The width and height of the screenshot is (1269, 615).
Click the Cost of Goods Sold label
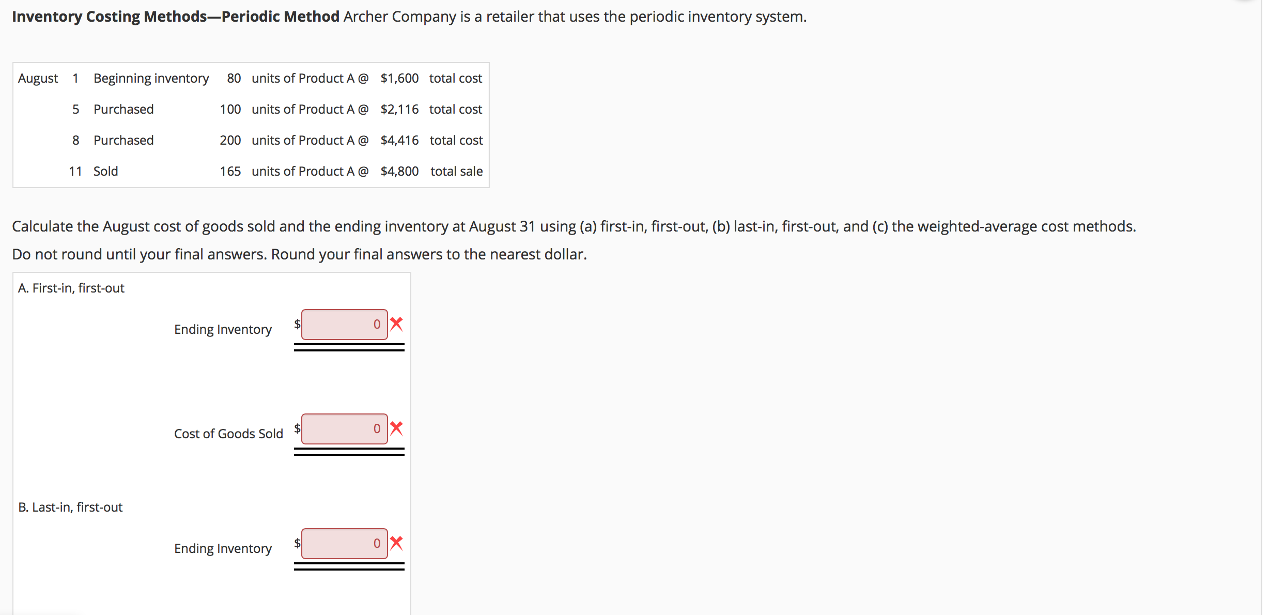pos(228,434)
